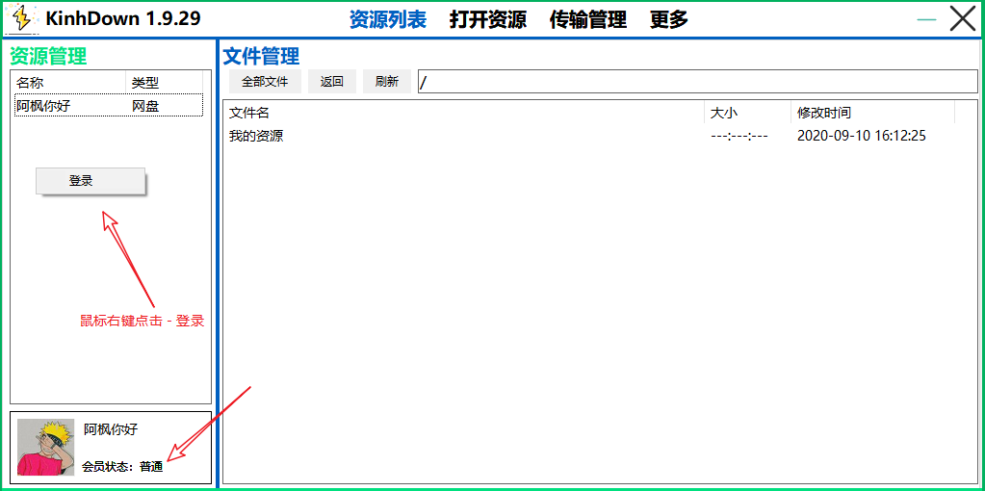The height and width of the screenshot is (491, 985).
Task: Sort files by 文件名 column header
Action: 465,113
